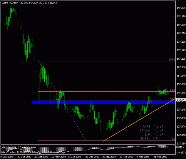
Task: Click the 132.030 price axis label
Action: 181,118
